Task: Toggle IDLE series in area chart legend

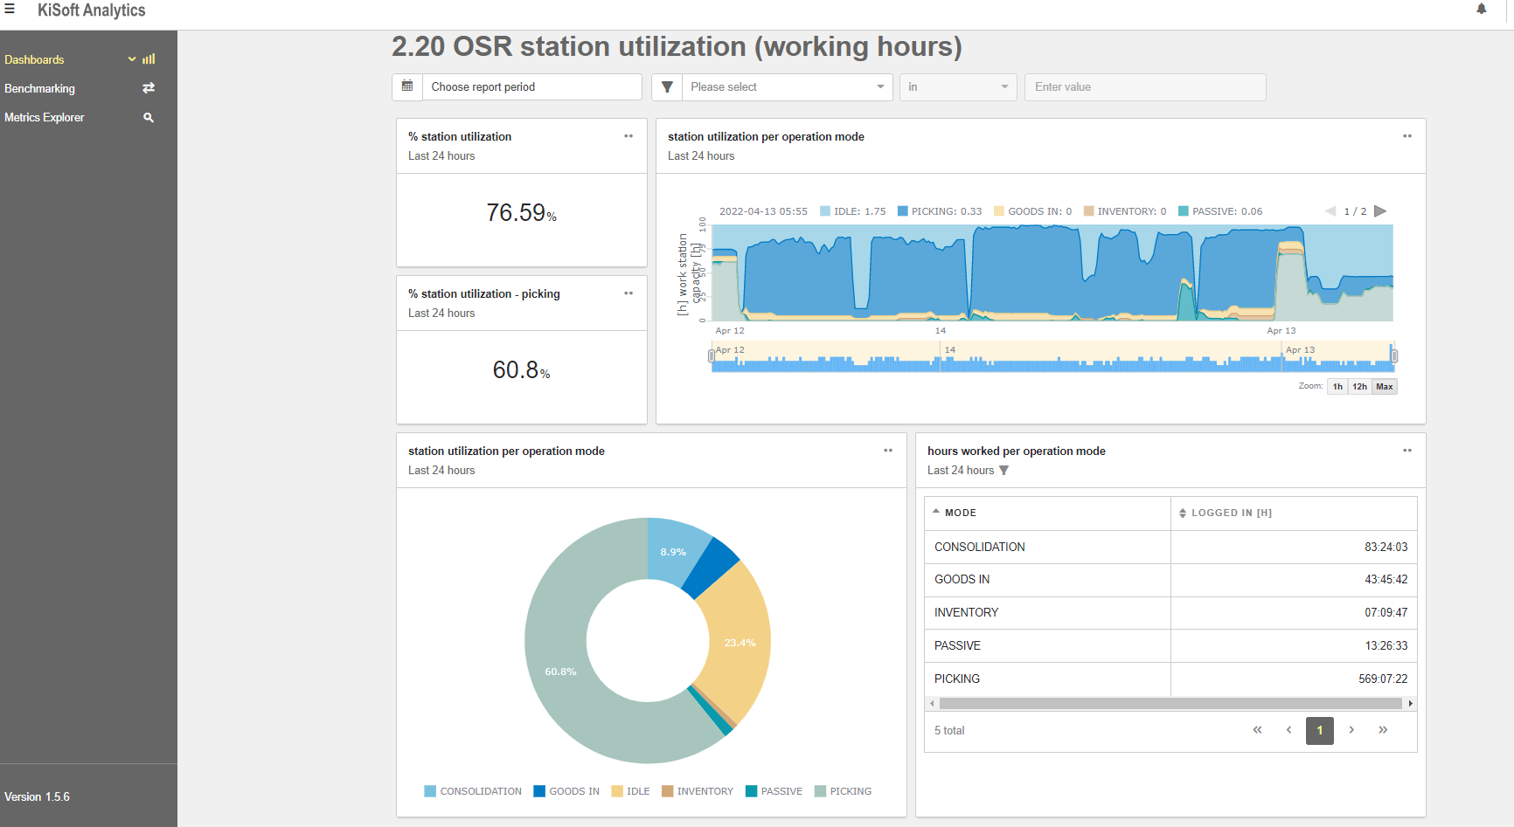Action: [x=852, y=211]
